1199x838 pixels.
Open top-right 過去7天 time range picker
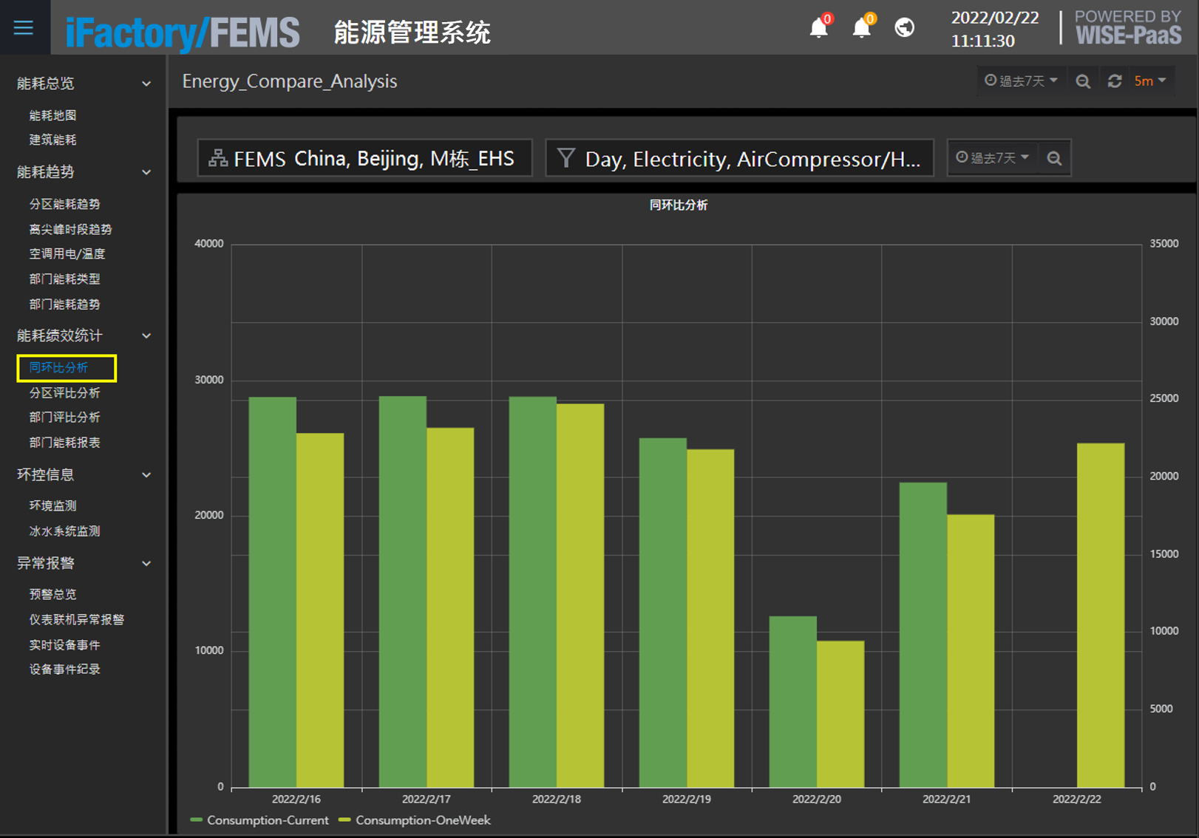(x=1021, y=81)
